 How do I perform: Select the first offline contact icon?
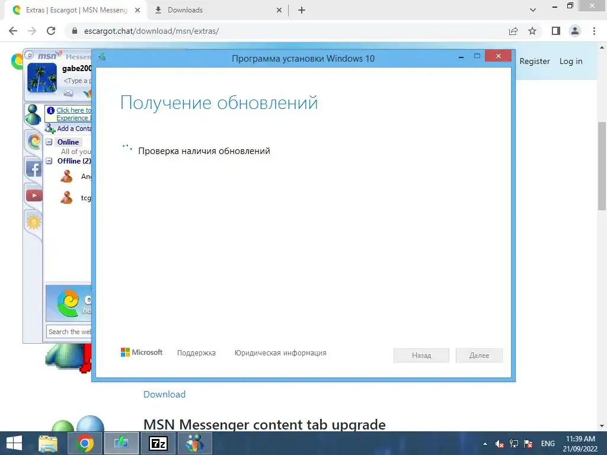(x=66, y=177)
